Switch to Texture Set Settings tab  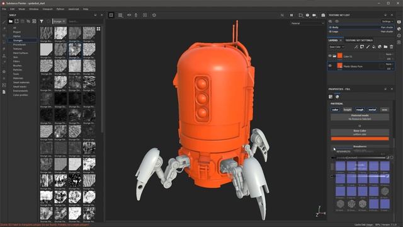click(x=359, y=40)
